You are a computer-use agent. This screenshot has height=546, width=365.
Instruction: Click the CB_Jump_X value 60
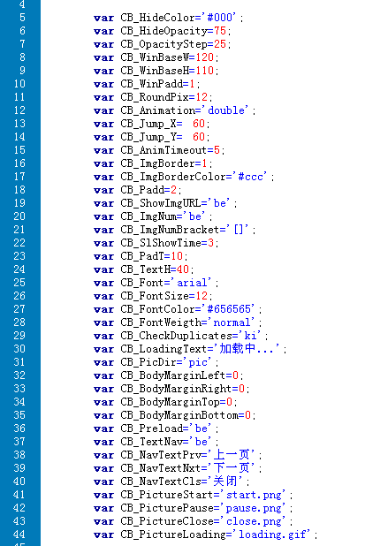199,124
